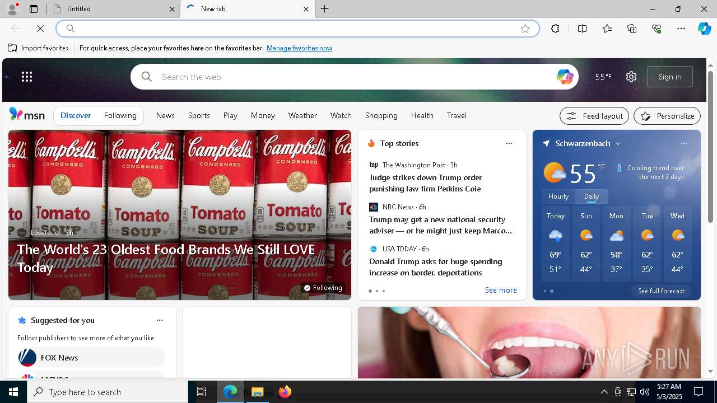
Task: Go to the msn home logo
Action: point(27,115)
